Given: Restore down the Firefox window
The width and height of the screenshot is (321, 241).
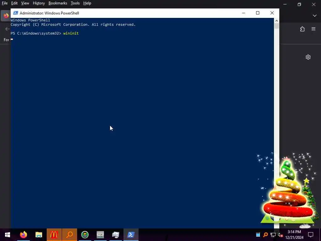Looking at the screenshot, I should 299,4.
